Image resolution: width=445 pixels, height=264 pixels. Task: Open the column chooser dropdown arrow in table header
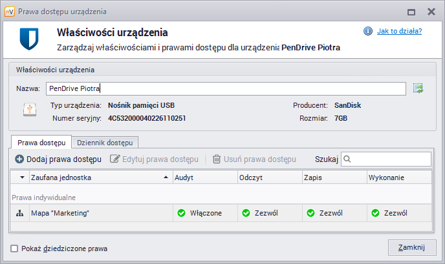pyautogui.click(x=22, y=178)
